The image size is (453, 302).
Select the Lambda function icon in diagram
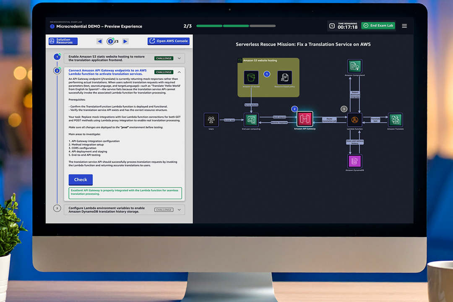pyautogui.click(x=355, y=120)
